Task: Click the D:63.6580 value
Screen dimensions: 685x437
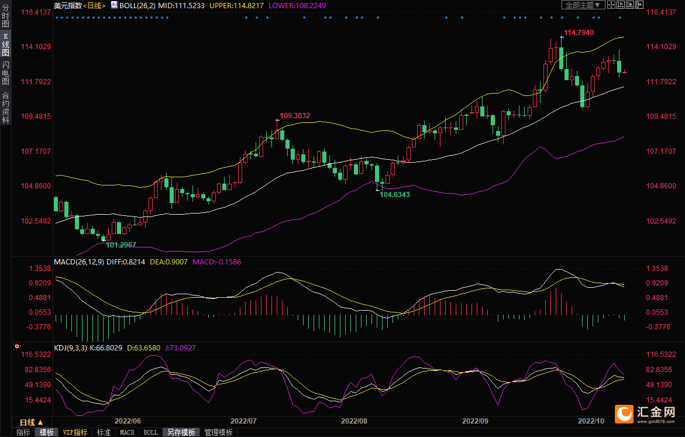Action: pyautogui.click(x=144, y=348)
